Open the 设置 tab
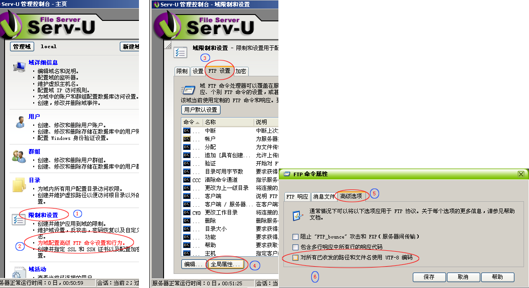529x288 pixels. tap(198, 71)
